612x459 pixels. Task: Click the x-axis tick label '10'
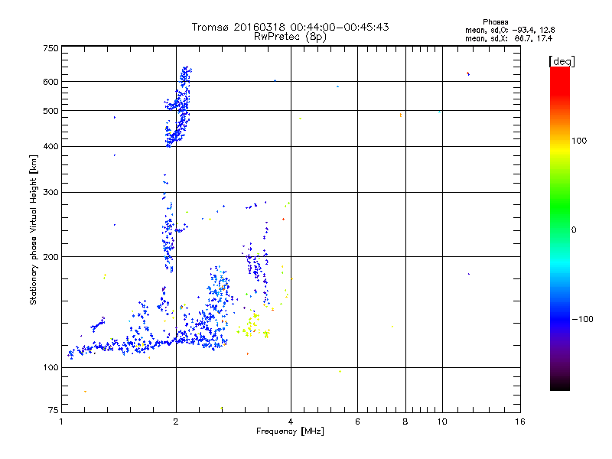pos(442,422)
